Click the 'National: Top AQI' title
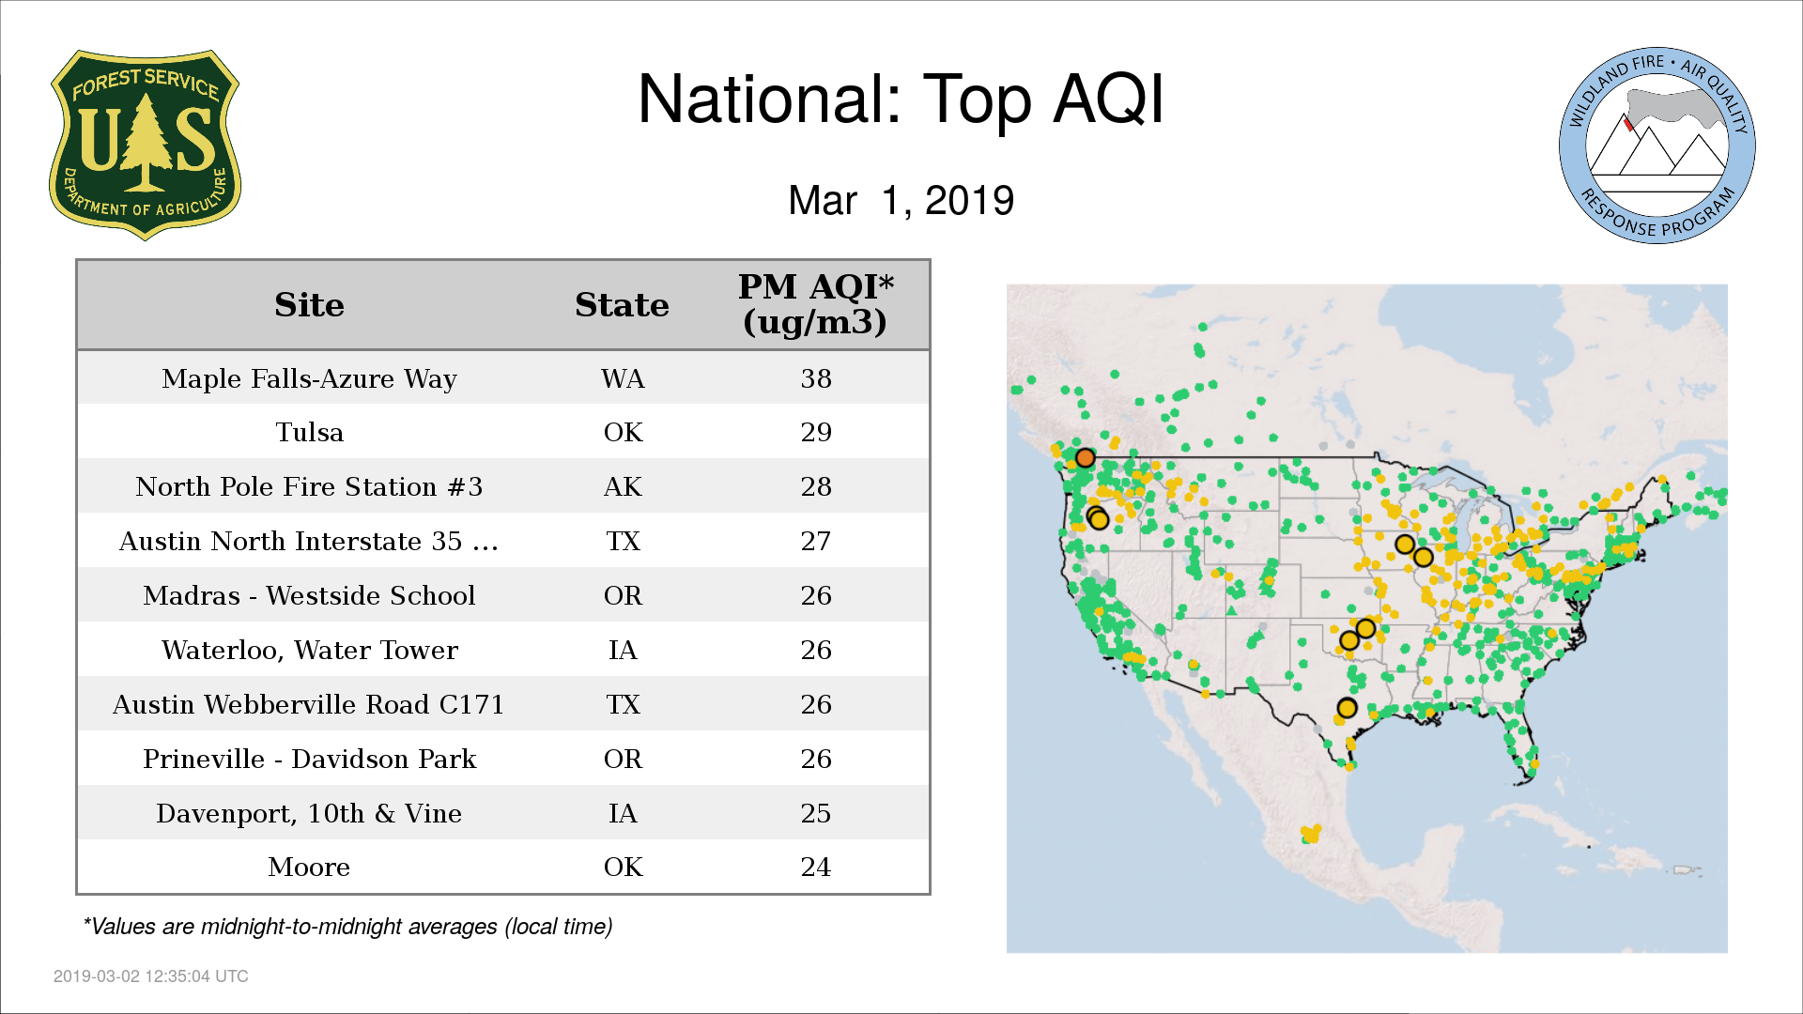1803x1014 pixels. [x=901, y=99]
